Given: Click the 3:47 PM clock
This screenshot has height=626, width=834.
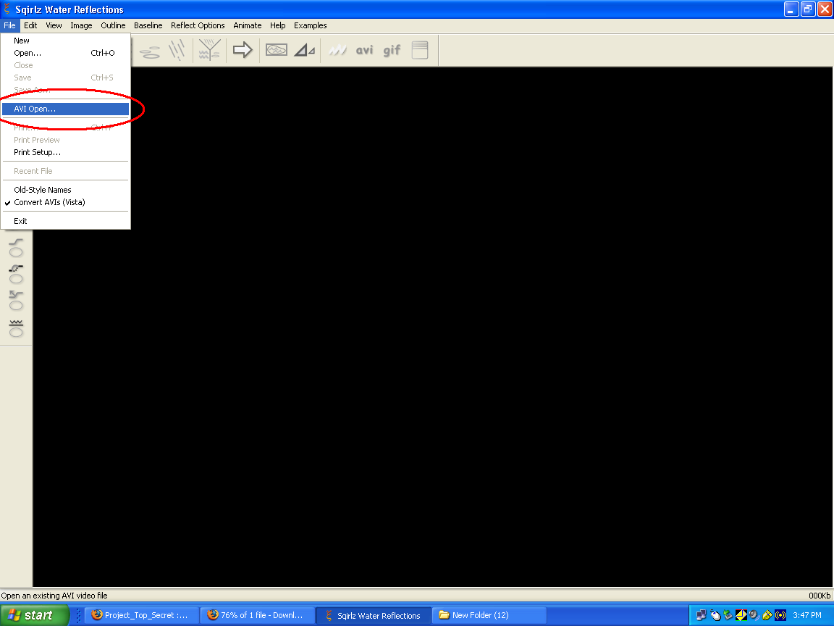Looking at the screenshot, I should click(x=807, y=615).
